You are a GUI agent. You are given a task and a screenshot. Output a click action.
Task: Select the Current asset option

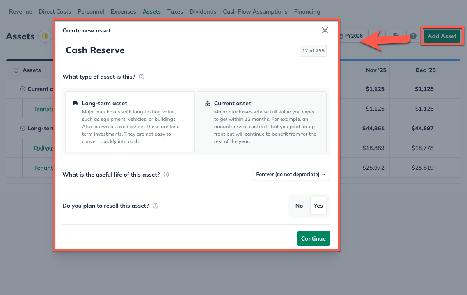pos(262,121)
